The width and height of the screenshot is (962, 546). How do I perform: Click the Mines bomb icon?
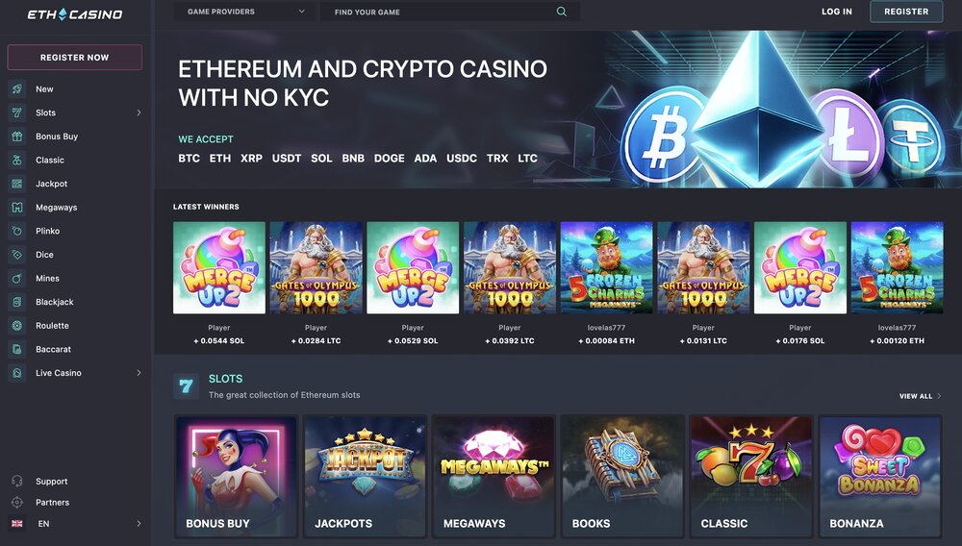coord(17,278)
